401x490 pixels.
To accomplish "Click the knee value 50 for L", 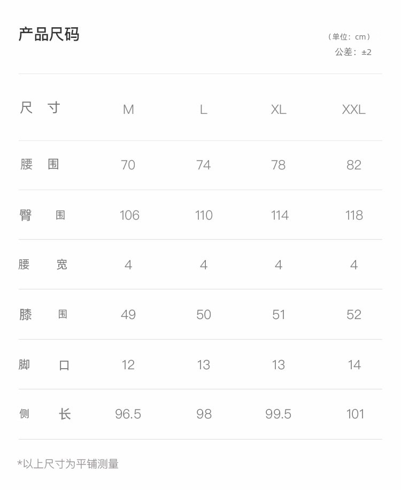I will [204, 315].
